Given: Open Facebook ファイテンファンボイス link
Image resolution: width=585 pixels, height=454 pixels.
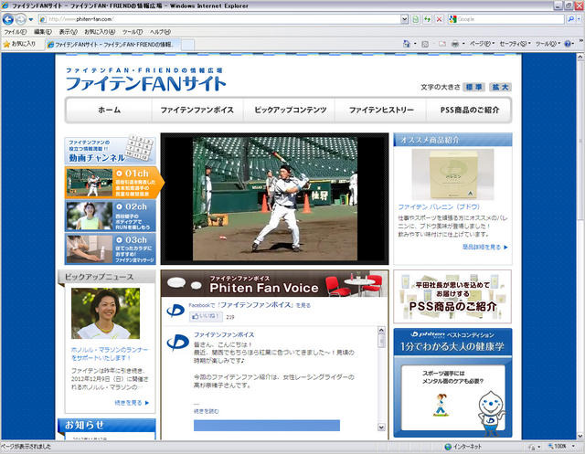Looking at the screenshot, I should coord(250,305).
